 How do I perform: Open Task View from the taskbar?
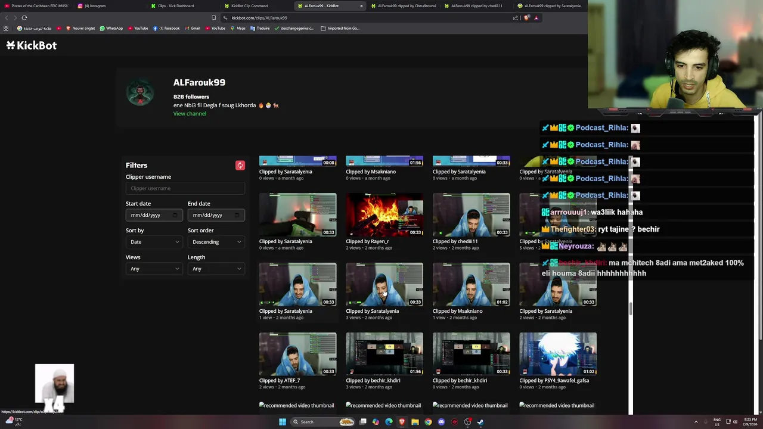[362, 422]
